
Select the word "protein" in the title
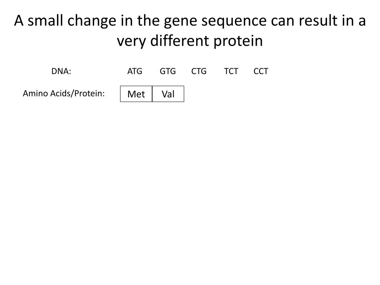point(238,42)
